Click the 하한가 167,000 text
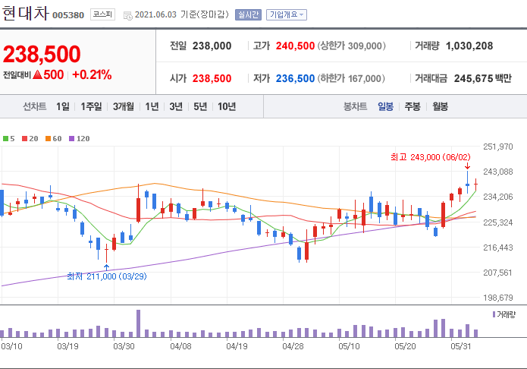This screenshot has height=369, width=527. click(x=351, y=78)
